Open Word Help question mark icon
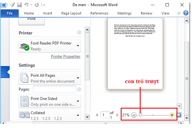Screen dimensions: 192x128 tap(186, 13)
